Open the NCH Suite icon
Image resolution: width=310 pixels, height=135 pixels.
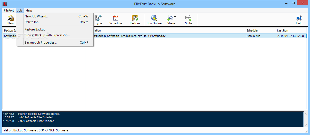tap(188, 18)
